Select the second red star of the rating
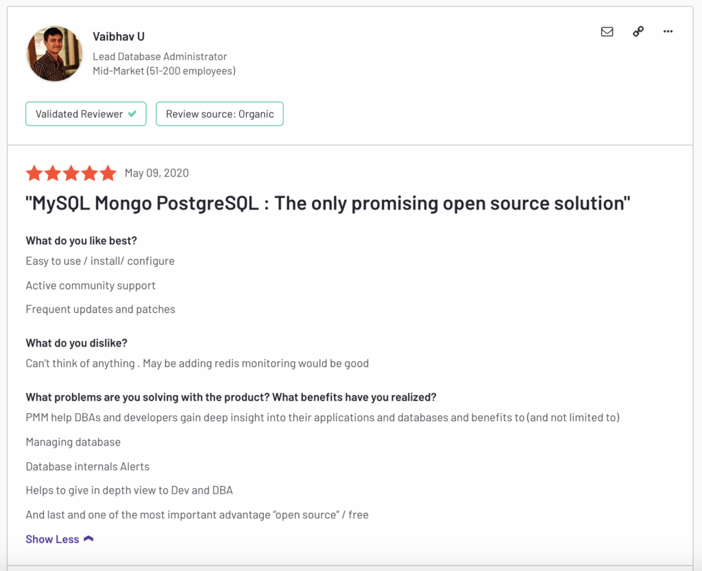The width and height of the screenshot is (702, 571). (53, 173)
